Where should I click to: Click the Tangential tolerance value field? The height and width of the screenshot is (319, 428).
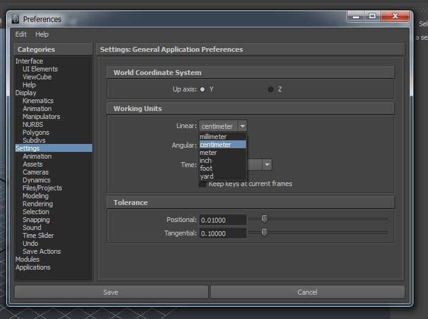(x=223, y=234)
